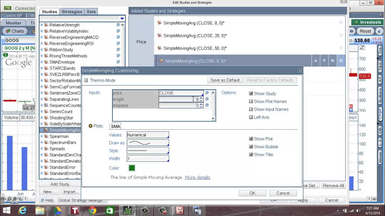Open gear icon for SimpleMovingAvg (CLOSE, 50, 0)

click(341, 48)
